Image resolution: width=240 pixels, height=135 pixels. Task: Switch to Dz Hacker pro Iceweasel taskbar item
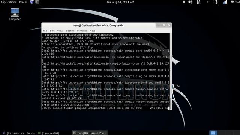coord(19,133)
